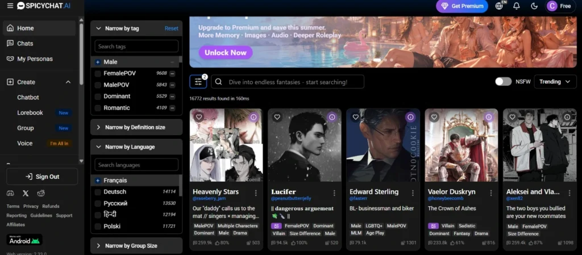582x255 pixels.
Task: Favorite the Aleksei and Vla... card
Action: click(513, 117)
